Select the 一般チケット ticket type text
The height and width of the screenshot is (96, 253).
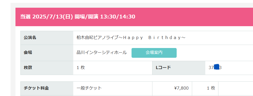89,88
